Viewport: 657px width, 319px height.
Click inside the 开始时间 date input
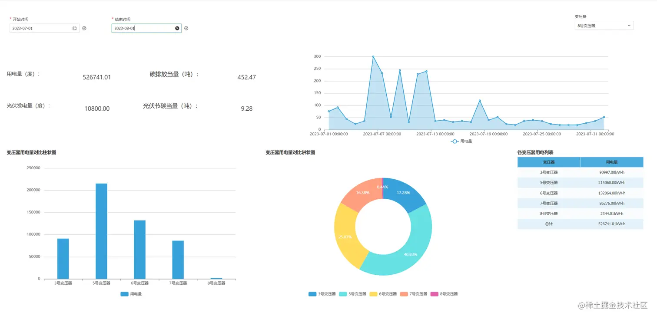tap(44, 28)
